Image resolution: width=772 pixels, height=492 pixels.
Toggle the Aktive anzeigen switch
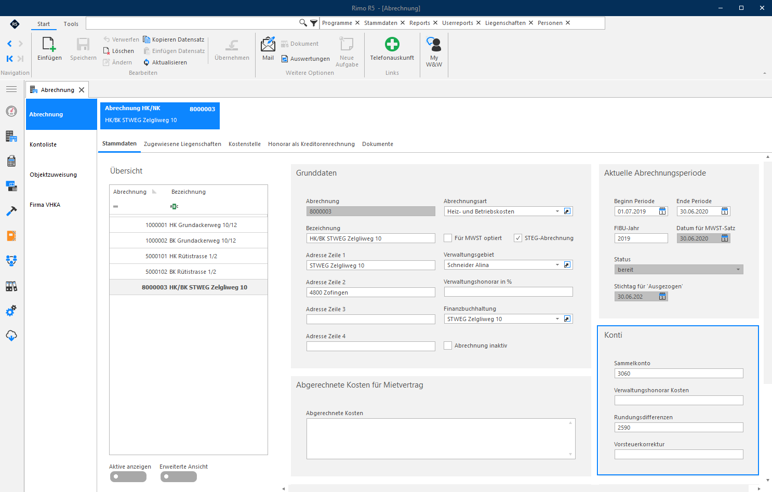(128, 476)
